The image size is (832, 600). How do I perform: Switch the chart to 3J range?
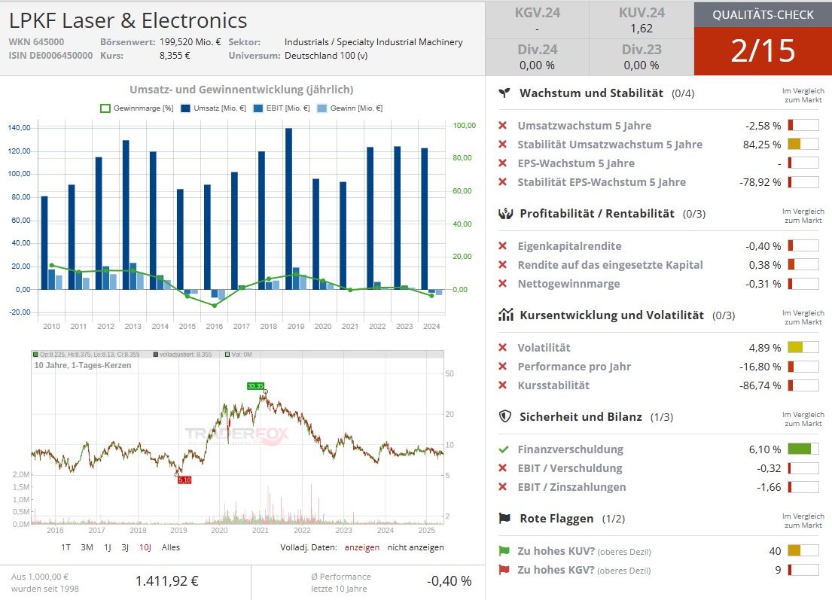(125, 547)
